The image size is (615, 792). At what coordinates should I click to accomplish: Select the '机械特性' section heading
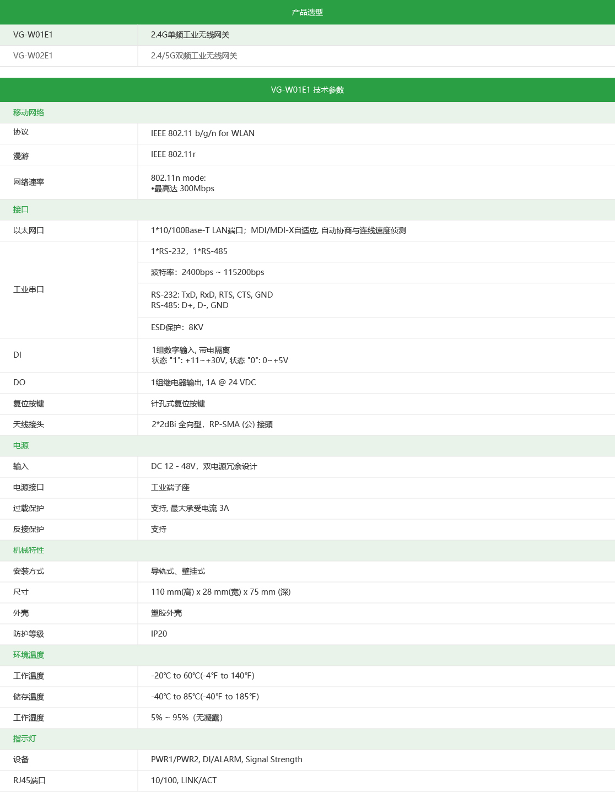(29, 550)
